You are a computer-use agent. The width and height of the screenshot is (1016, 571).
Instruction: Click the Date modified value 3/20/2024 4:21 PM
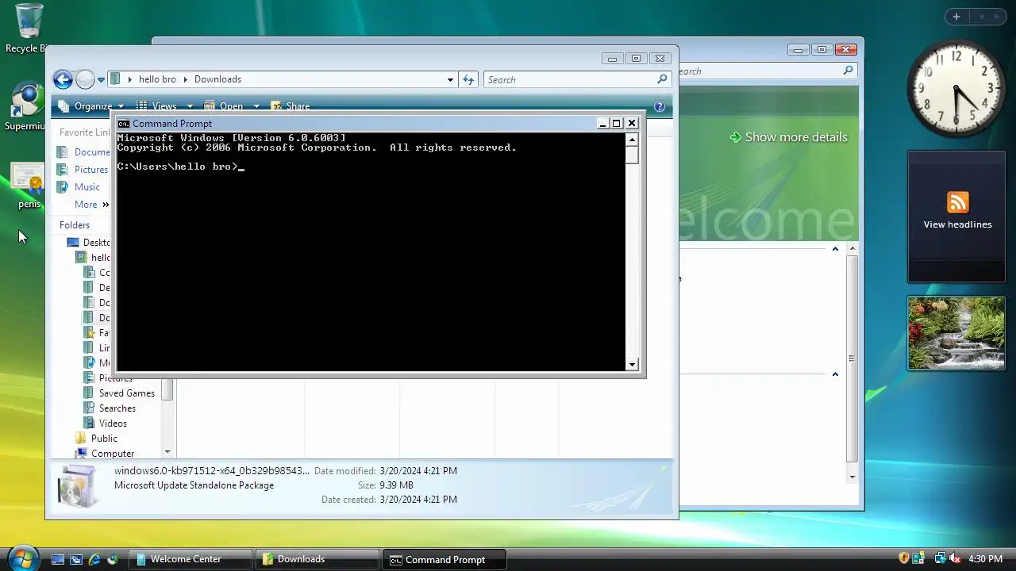[418, 471]
